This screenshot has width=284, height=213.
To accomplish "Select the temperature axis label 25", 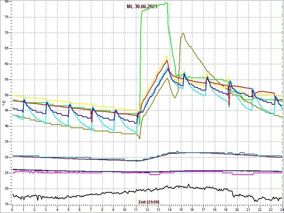I will pyautogui.click(x=6, y=173).
